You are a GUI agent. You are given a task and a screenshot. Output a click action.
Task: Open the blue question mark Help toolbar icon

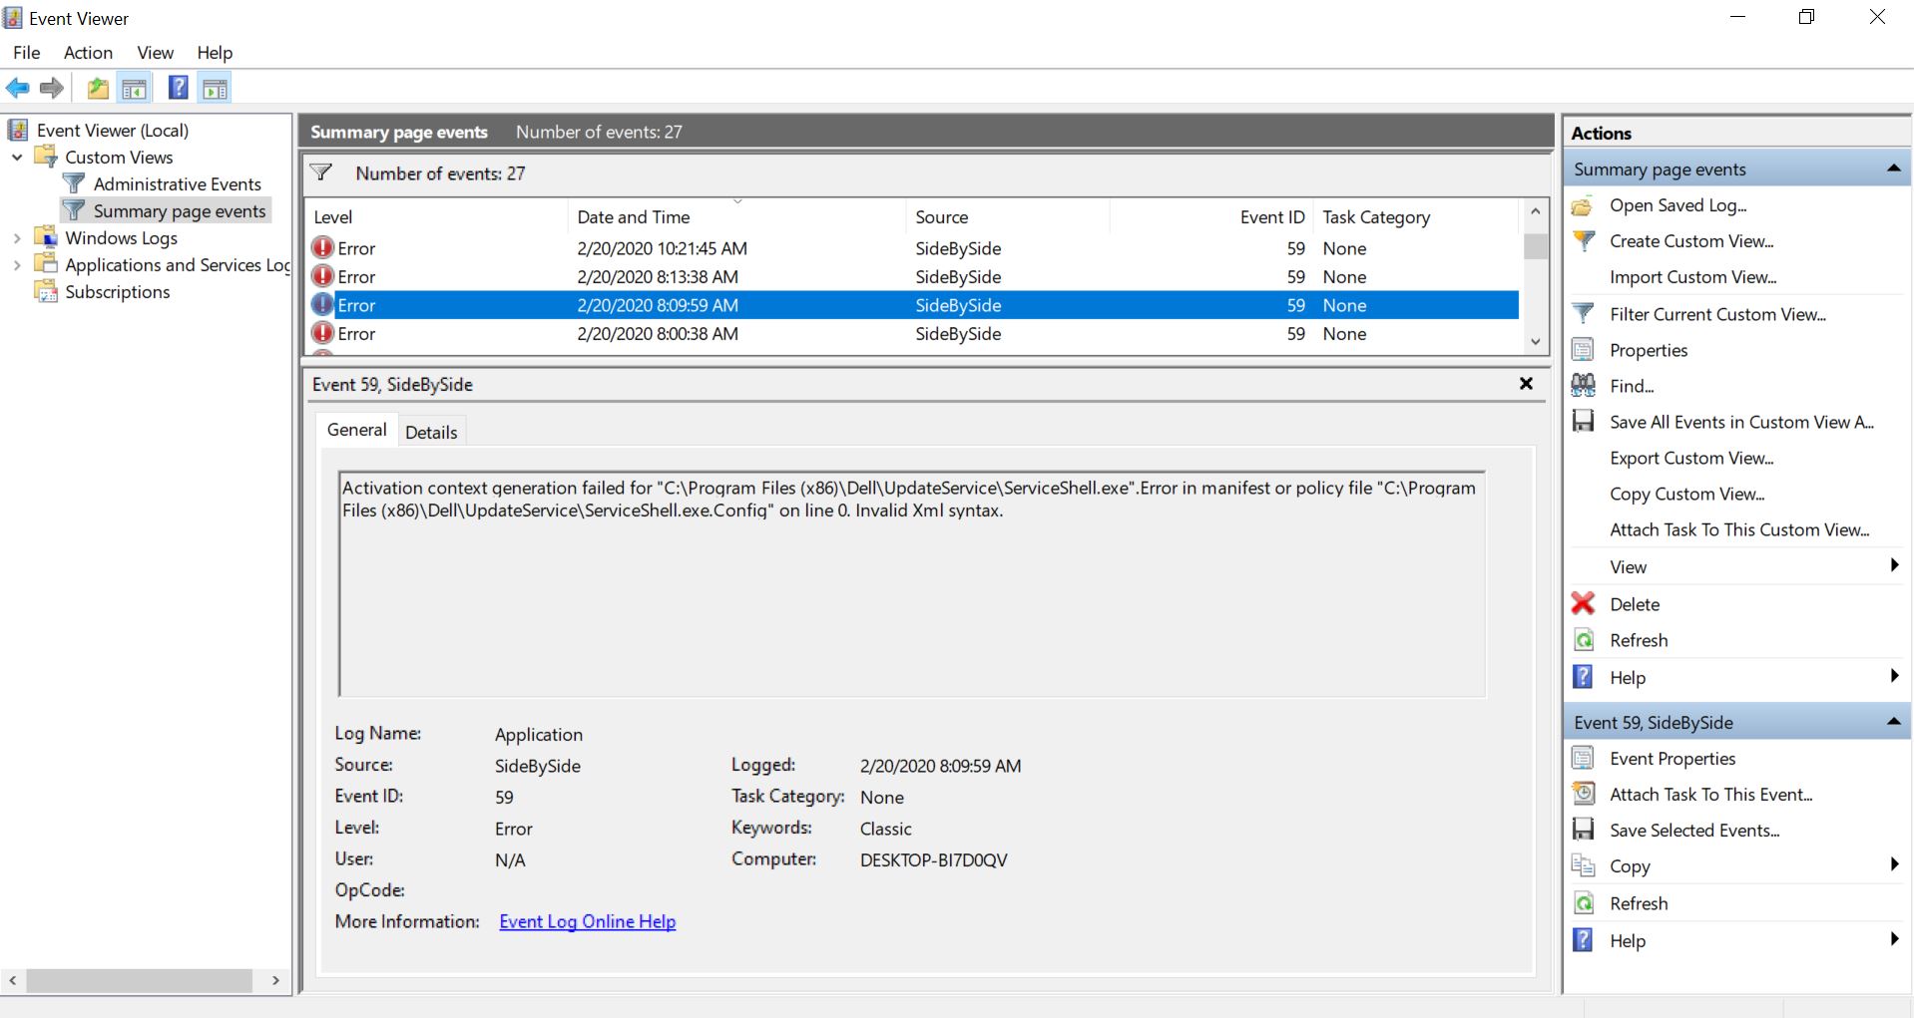(x=179, y=88)
